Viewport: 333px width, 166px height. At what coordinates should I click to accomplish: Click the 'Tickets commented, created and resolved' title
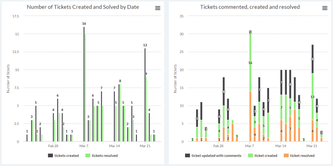250,7
